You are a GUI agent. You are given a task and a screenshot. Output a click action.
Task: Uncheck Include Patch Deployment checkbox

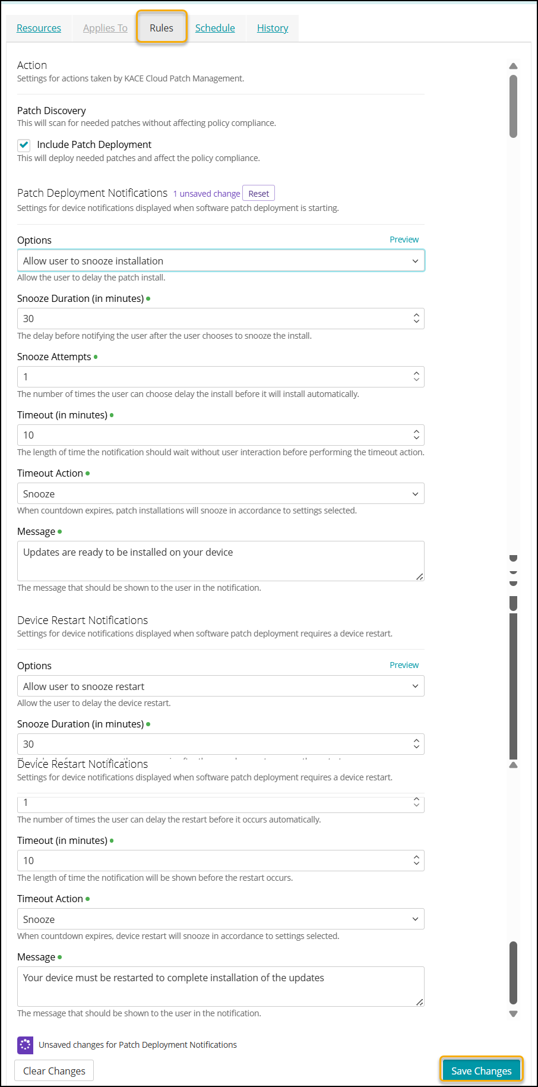(x=24, y=145)
